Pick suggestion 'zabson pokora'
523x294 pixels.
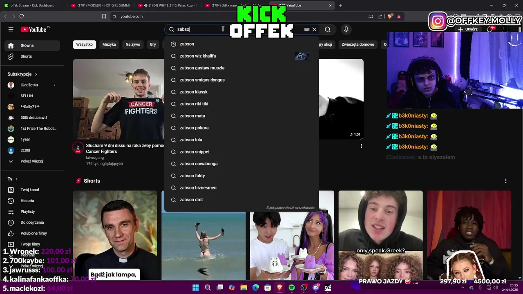point(241,128)
